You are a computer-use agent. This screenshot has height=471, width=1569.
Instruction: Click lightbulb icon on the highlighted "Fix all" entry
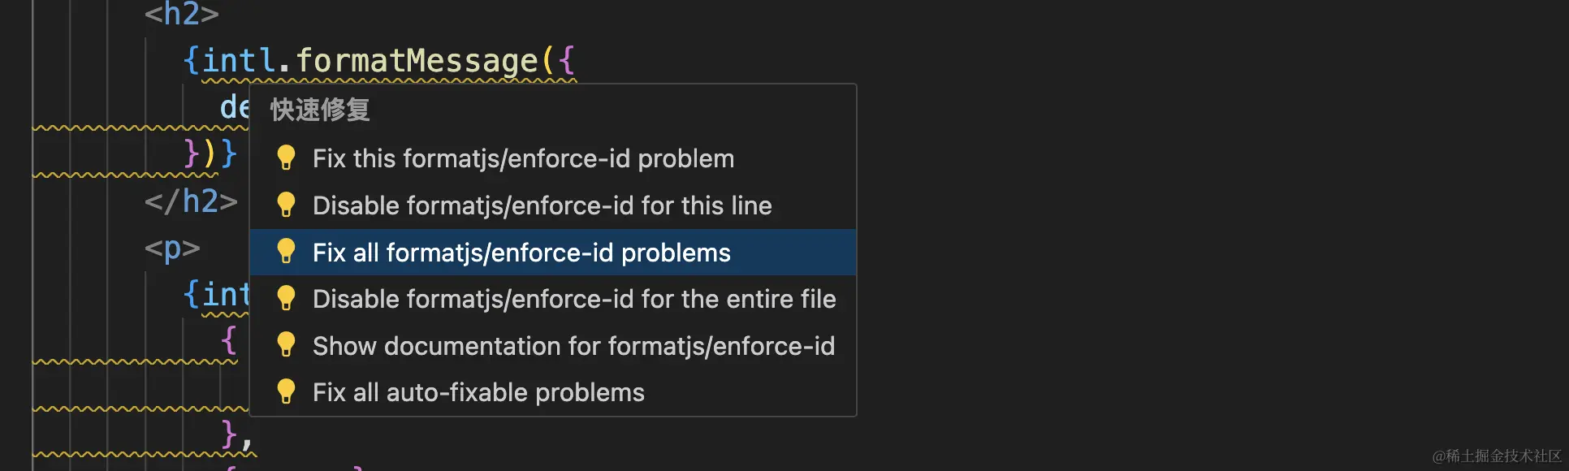(x=286, y=252)
